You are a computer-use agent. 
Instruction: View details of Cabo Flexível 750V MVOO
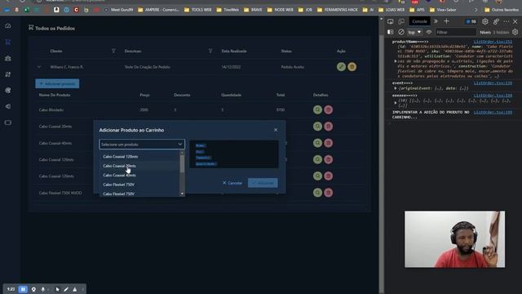pyautogui.click(x=317, y=193)
